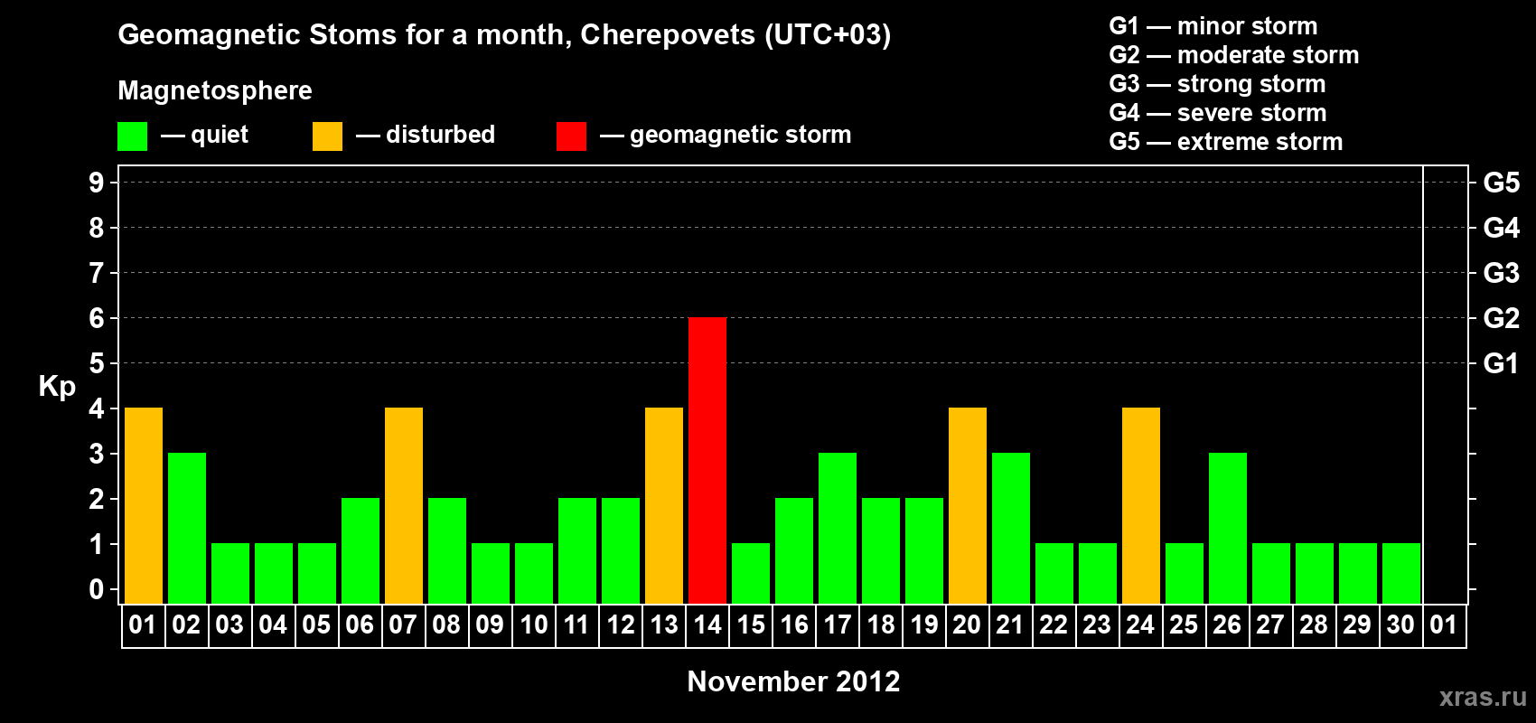Click the G5 — extreme storm legend line
This screenshot has width=1536, height=723.
click(x=1226, y=142)
